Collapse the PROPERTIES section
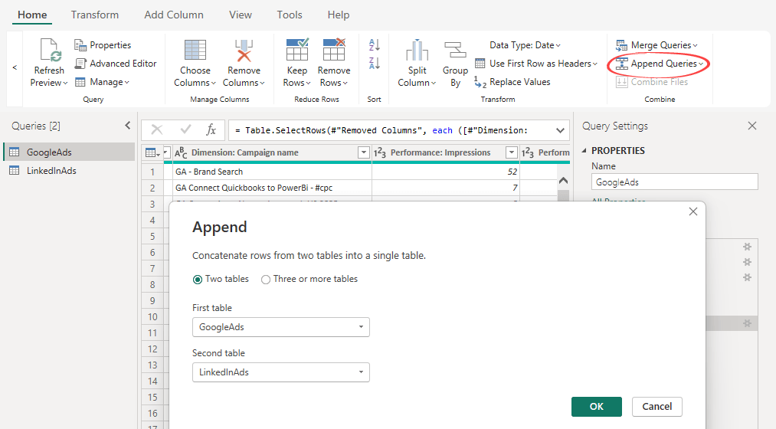The height and width of the screenshot is (429, 776). [x=584, y=150]
